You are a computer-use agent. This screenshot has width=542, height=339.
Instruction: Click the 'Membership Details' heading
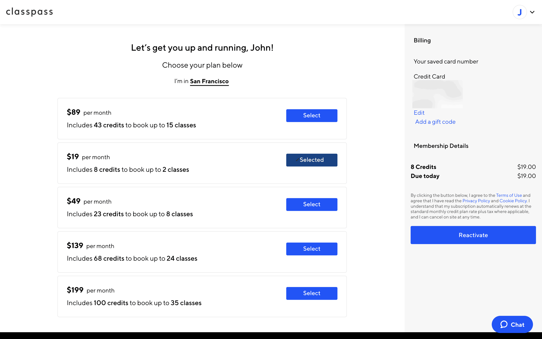[441, 146]
